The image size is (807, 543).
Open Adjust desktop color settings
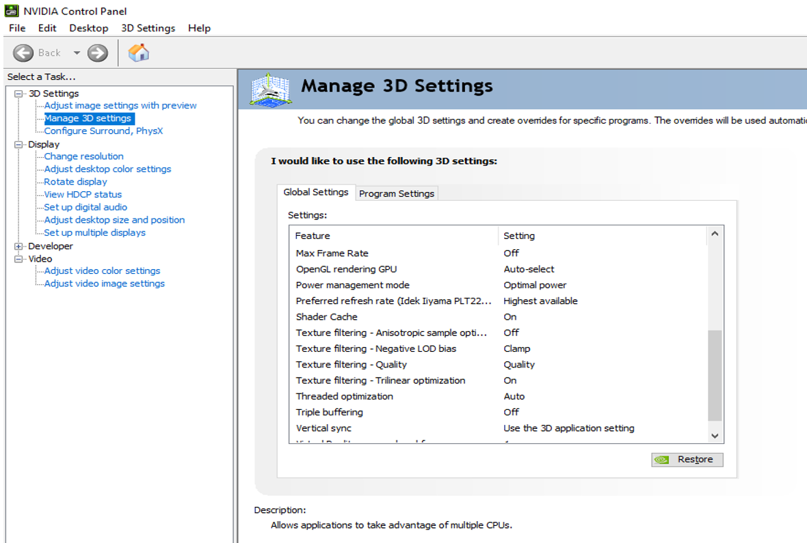(107, 169)
